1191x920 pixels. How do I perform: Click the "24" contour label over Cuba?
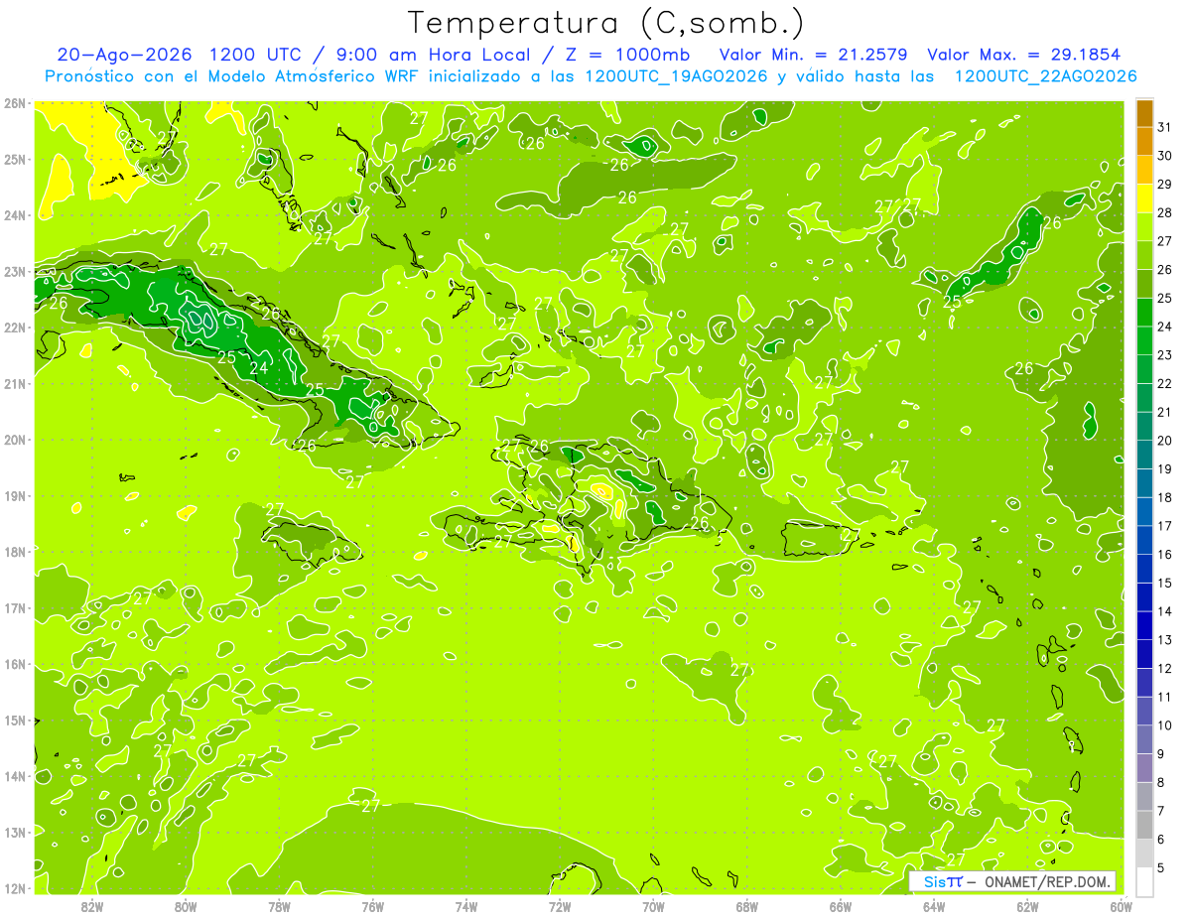259,368
